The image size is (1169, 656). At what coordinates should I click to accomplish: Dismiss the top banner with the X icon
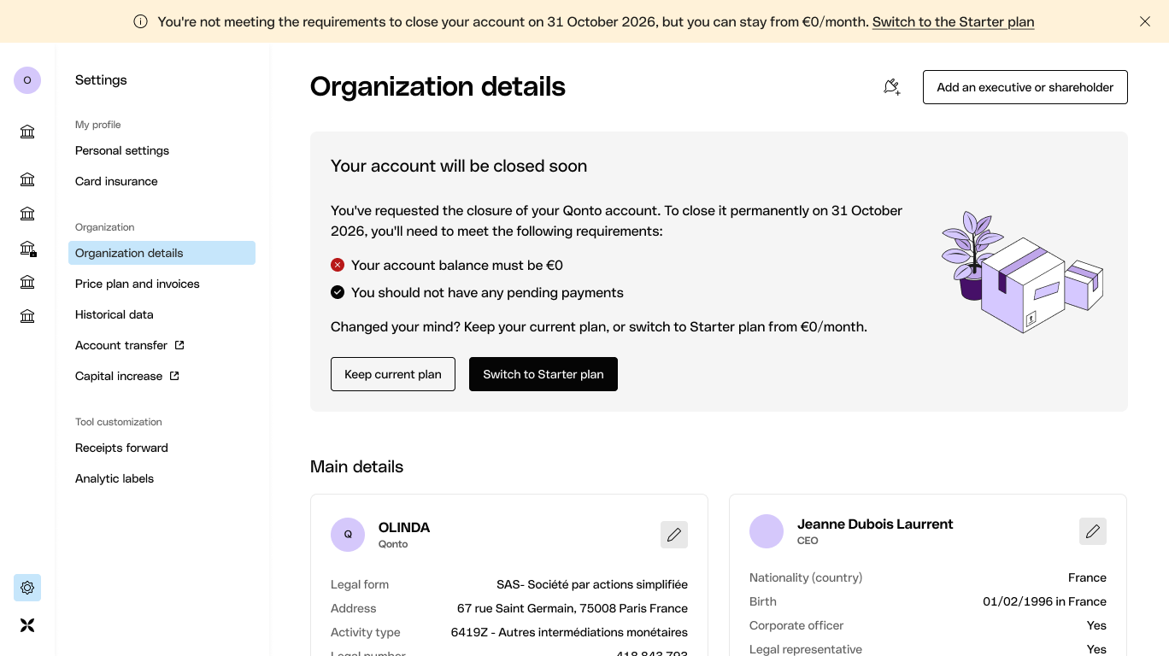pos(1145,21)
